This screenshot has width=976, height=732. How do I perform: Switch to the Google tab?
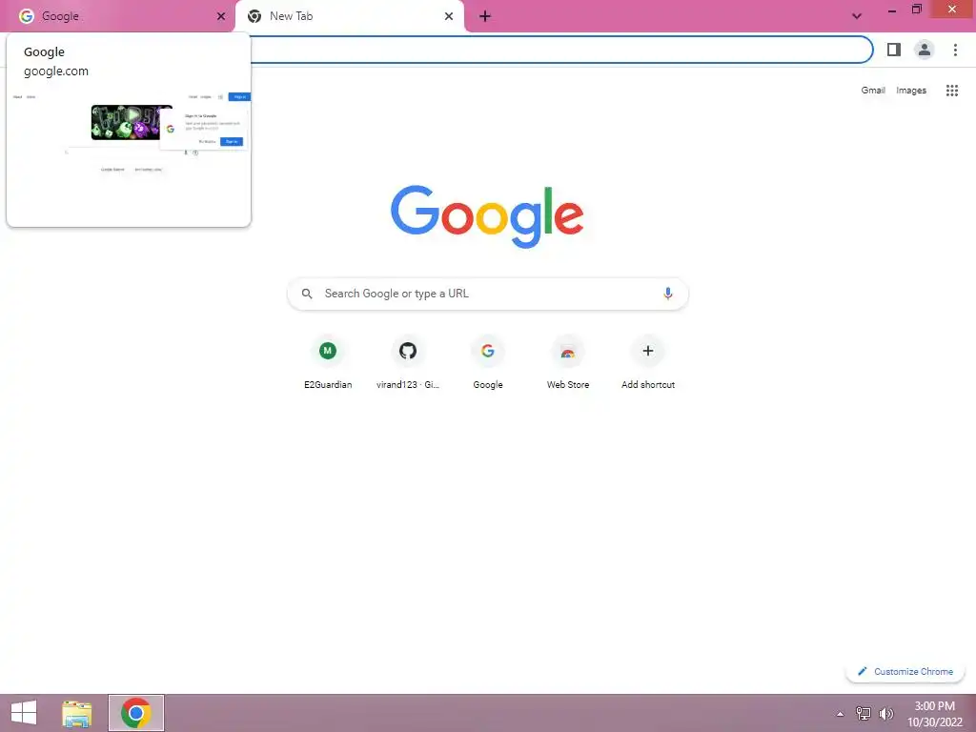click(x=118, y=16)
